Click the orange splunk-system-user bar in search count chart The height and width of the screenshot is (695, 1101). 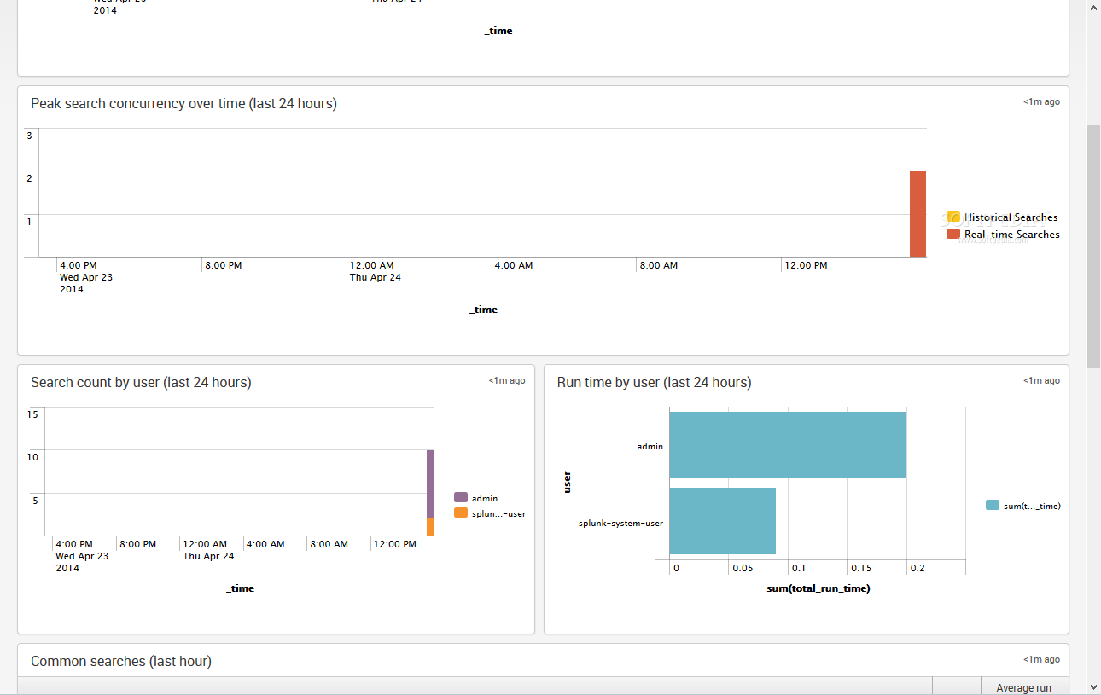point(431,527)
